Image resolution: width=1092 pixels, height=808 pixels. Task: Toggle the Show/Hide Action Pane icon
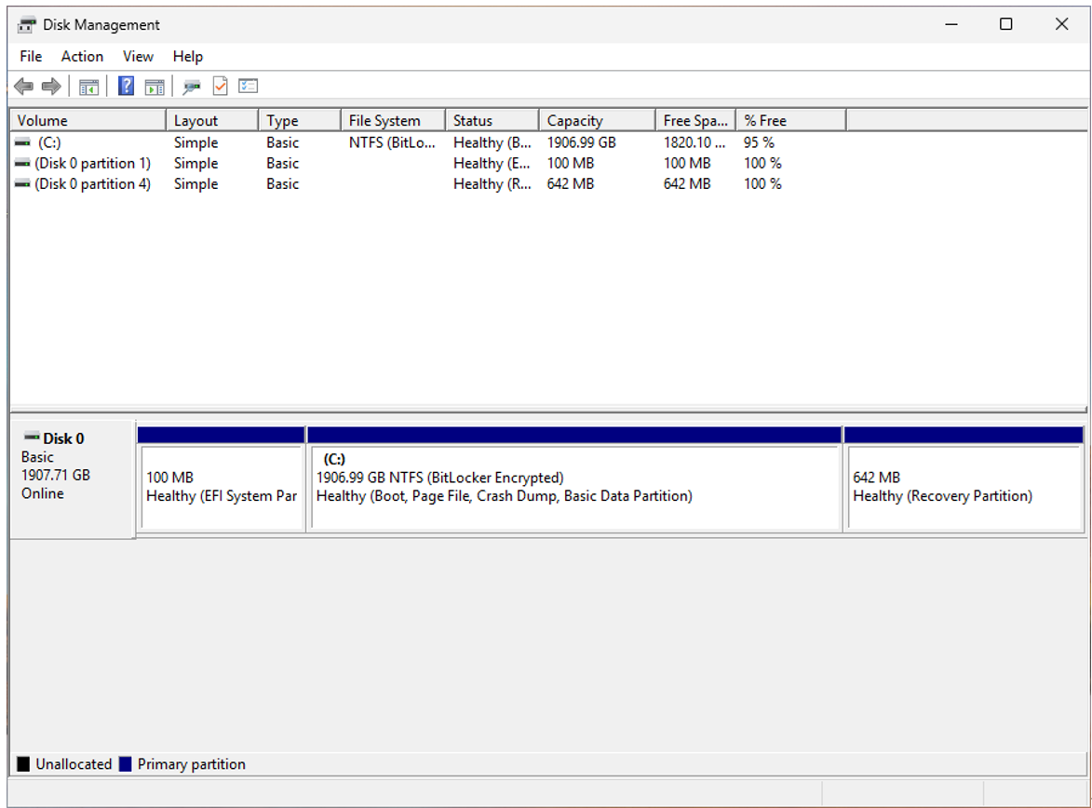pyautogui.click(x=155, y=87)
